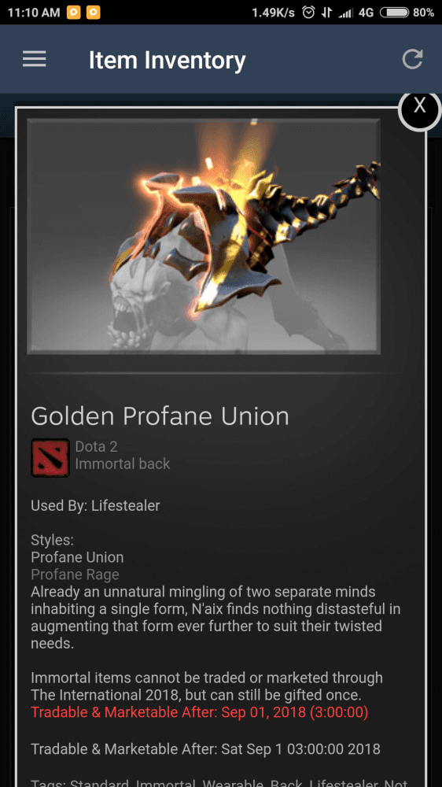Tap the alarm clock status icon
442x787 pixels.
[x=308, y=13]
